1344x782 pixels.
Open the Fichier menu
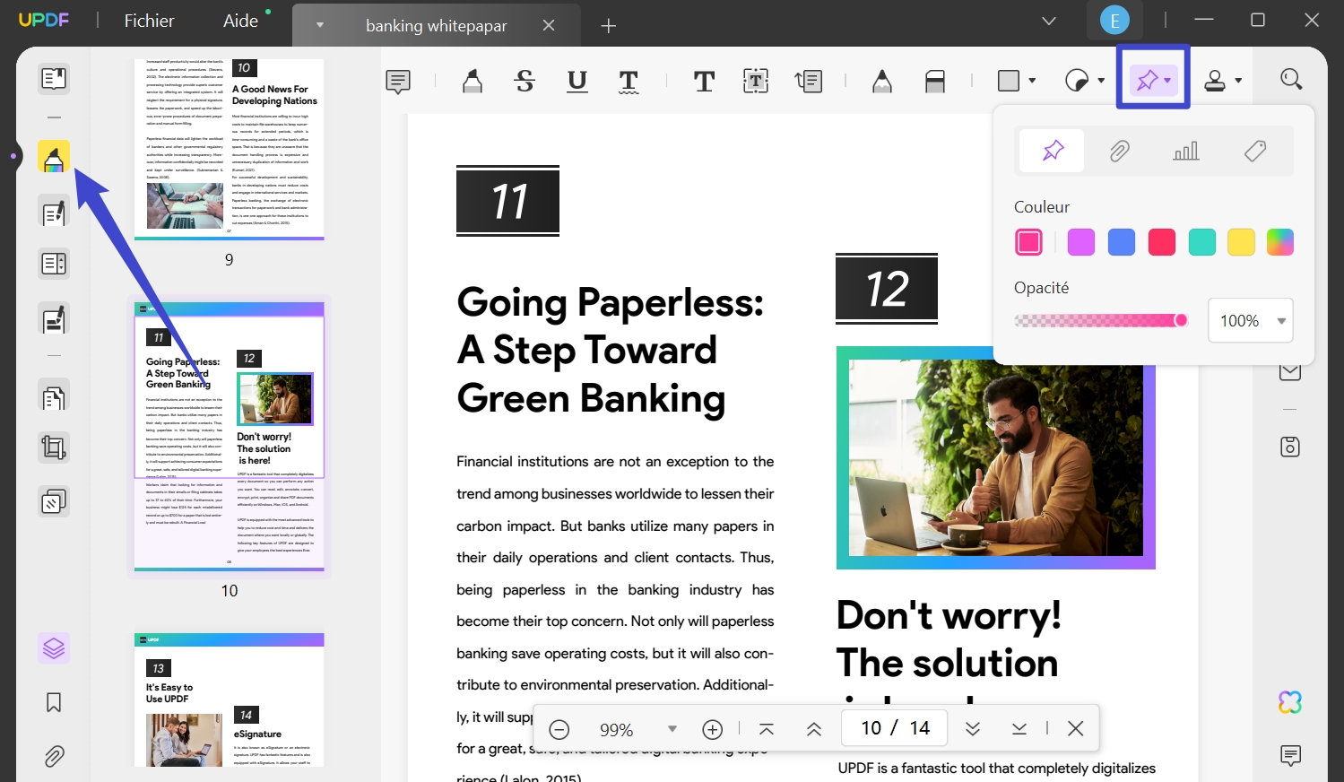pos(147,20)
